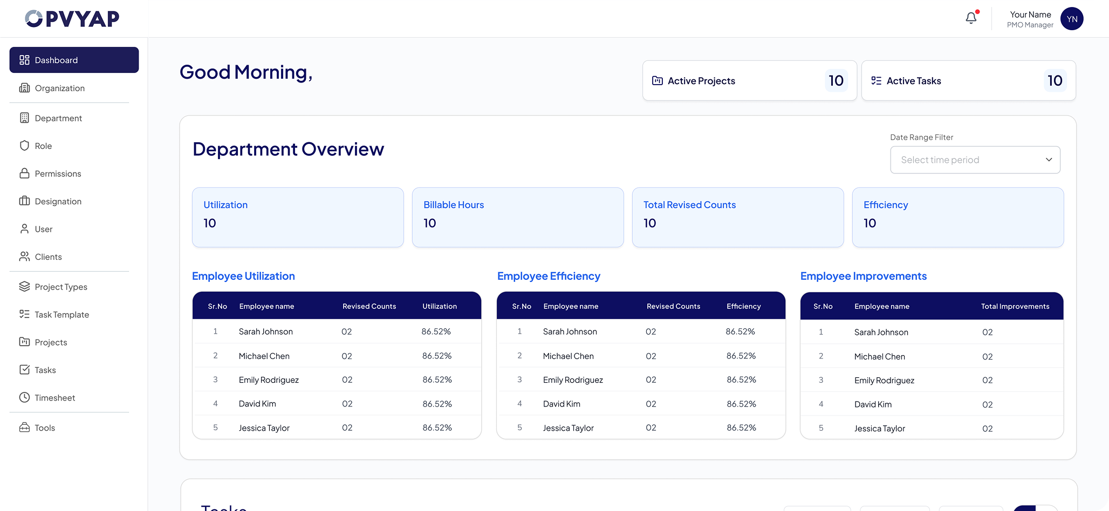Click the YN avatar circle

1072,19
